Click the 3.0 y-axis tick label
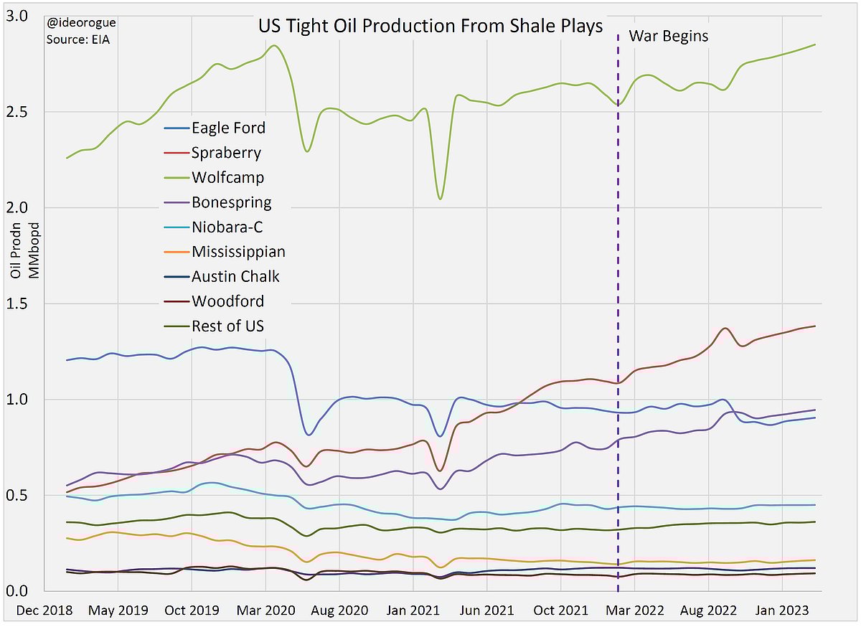The height and width of the screenshot is (627, 861). tap(22, 16)
